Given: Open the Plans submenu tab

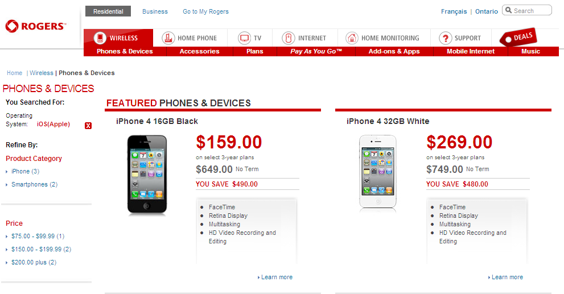Looking at the screenshot, I should click(254, 51).
